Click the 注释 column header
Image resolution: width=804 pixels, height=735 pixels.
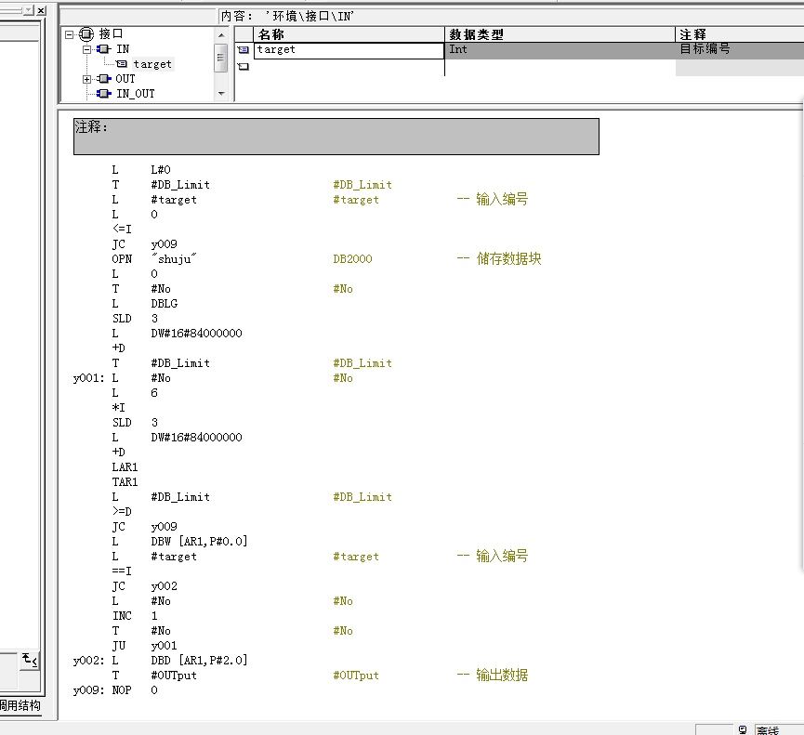[x=739, y=34]
